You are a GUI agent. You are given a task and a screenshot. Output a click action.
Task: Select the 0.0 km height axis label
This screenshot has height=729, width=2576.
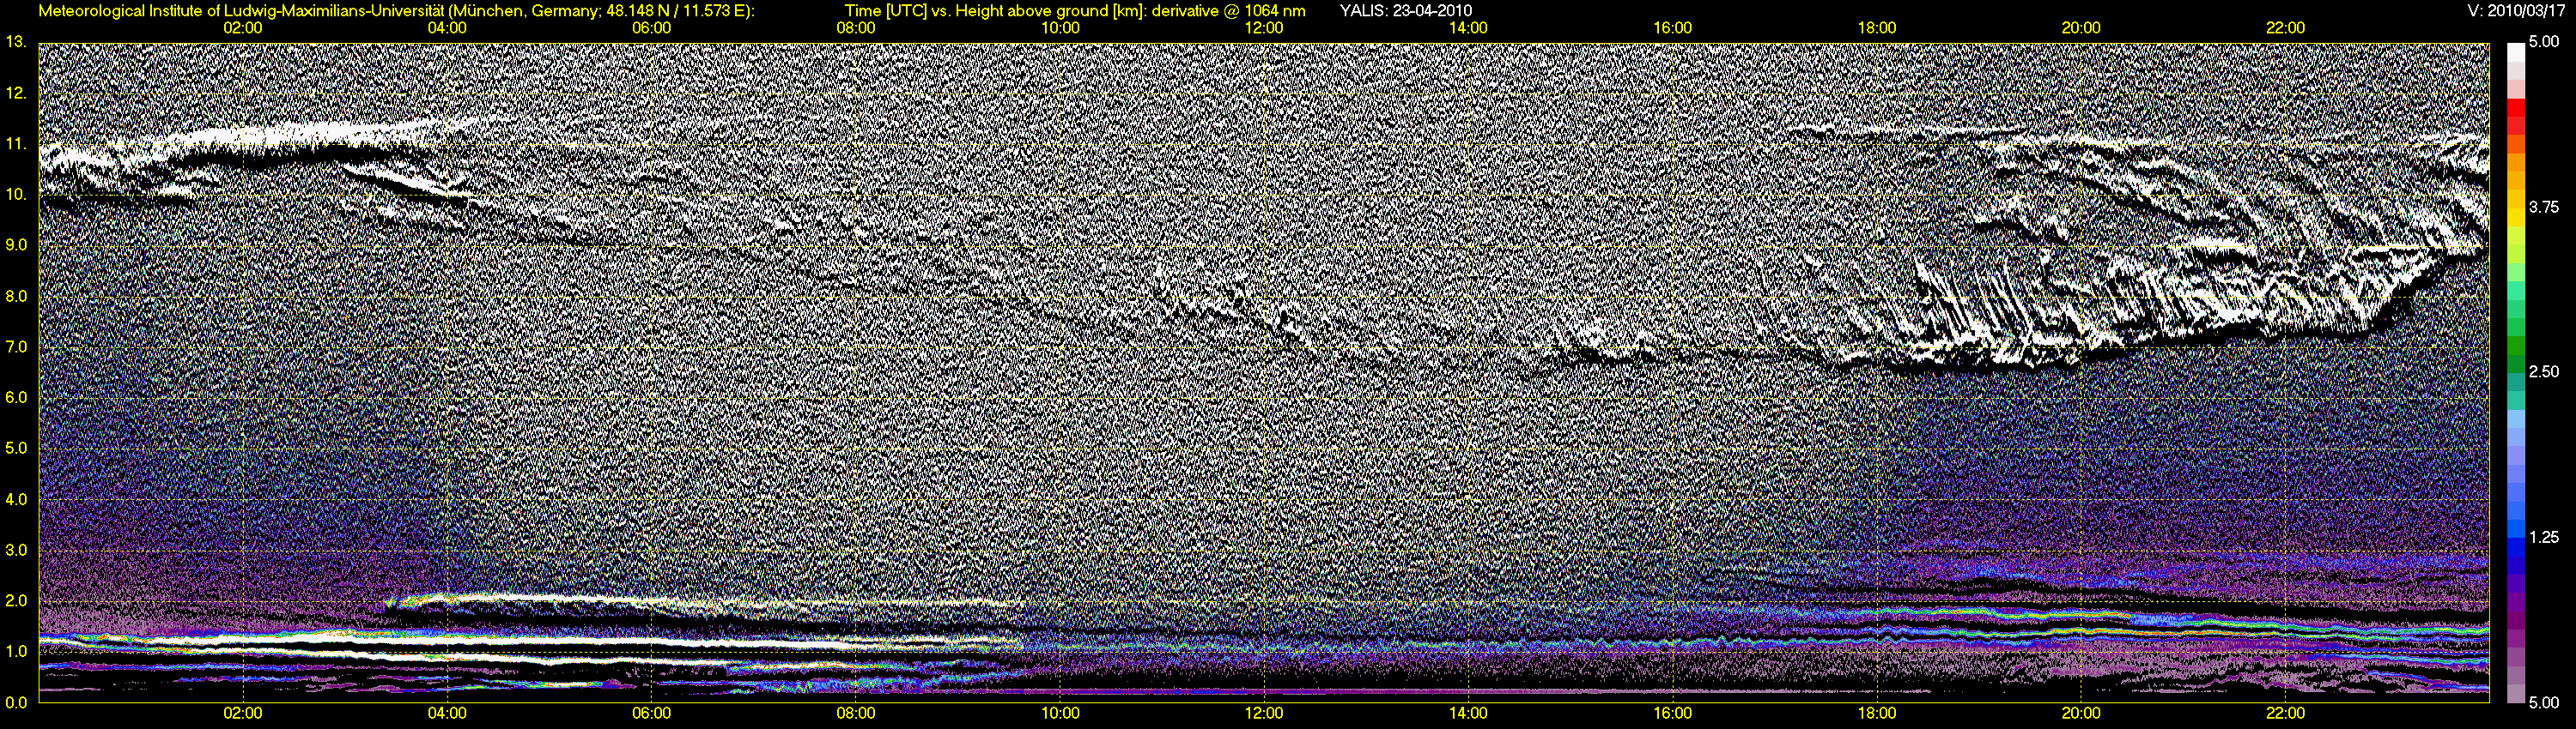[x=15, y=702]
